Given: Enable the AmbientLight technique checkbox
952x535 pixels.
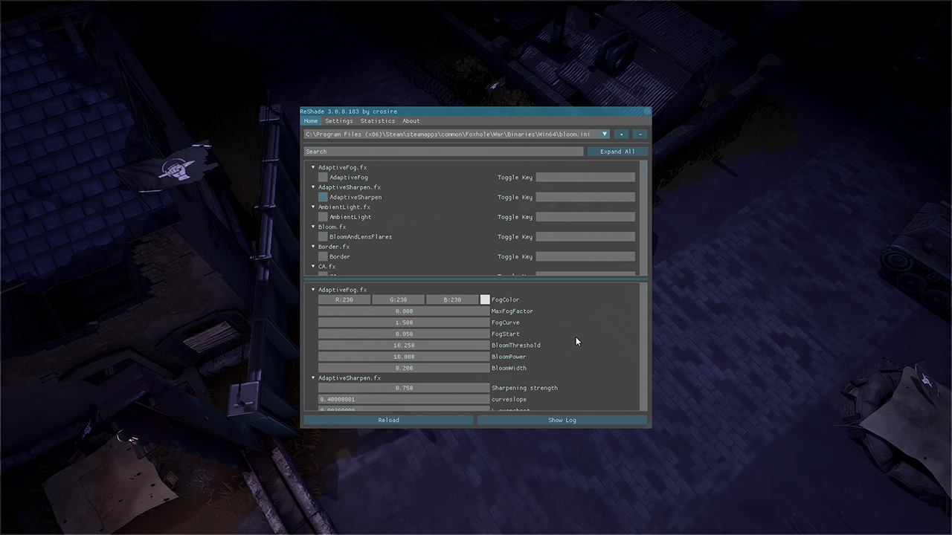Looking at the screenshot, I should [x=323, y=217].
